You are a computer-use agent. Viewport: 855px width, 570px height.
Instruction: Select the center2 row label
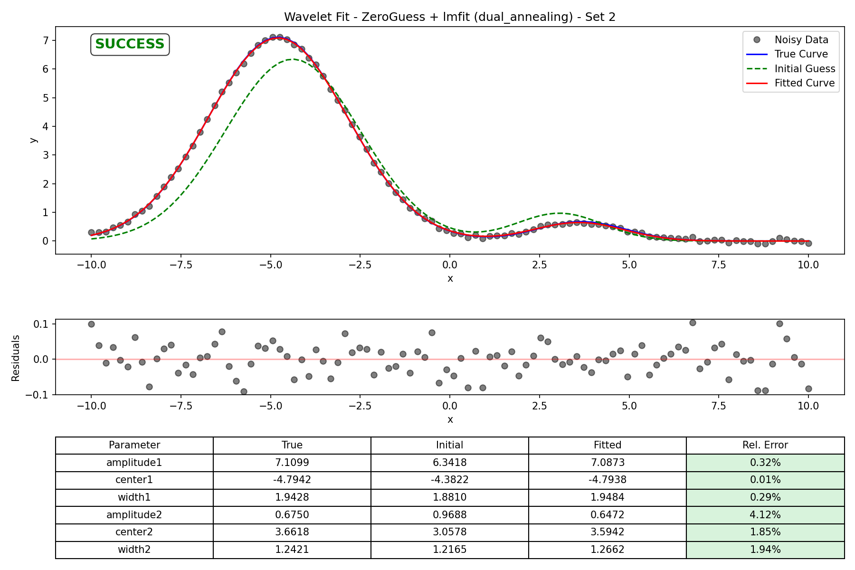coord(134,532)
